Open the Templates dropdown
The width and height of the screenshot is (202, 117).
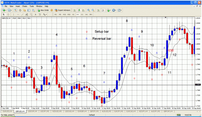(119, 10)
